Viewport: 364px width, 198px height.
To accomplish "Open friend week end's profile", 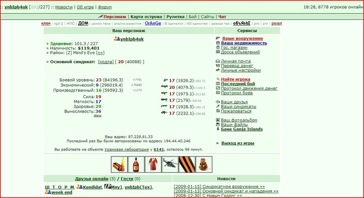I will (x=62, y=192).
